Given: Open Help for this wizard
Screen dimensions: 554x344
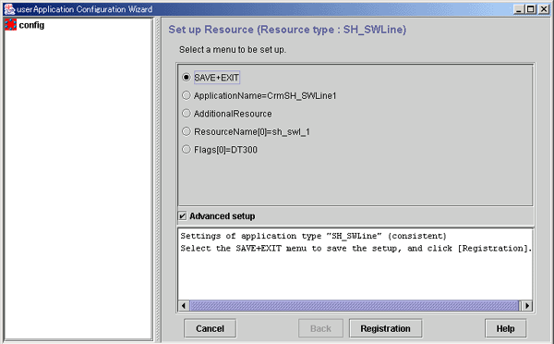Looking at the screenshot, I should (x=506, y=328).
